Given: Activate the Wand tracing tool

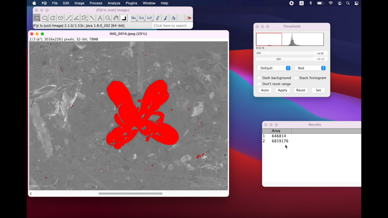Looking at the screenshot, I should tap(92, 18).
